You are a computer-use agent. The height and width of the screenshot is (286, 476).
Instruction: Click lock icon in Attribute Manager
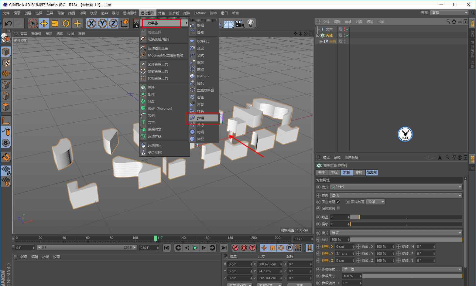[454, 157]
